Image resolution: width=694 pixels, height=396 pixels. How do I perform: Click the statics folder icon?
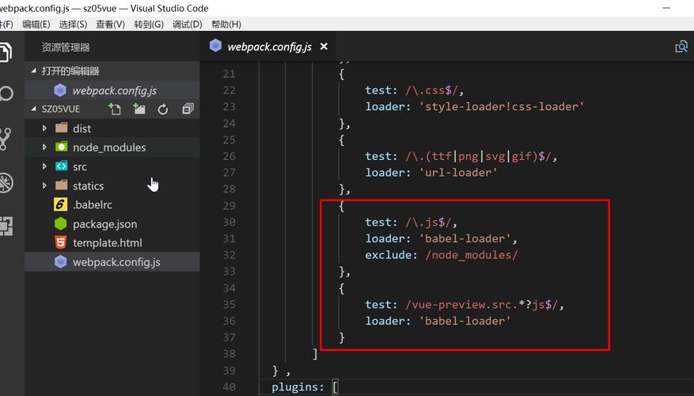pyautogui.click(x=62, y=185)
